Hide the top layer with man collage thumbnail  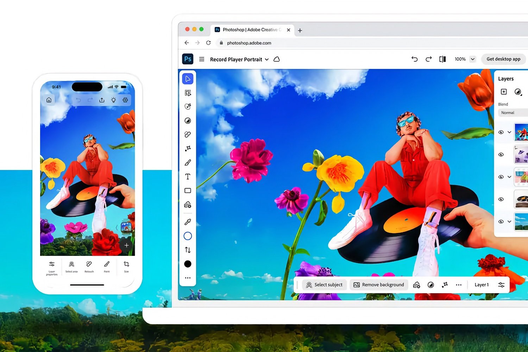coord(501,132)
